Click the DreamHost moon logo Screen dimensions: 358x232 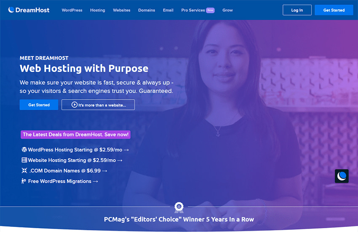click(11, 10)
